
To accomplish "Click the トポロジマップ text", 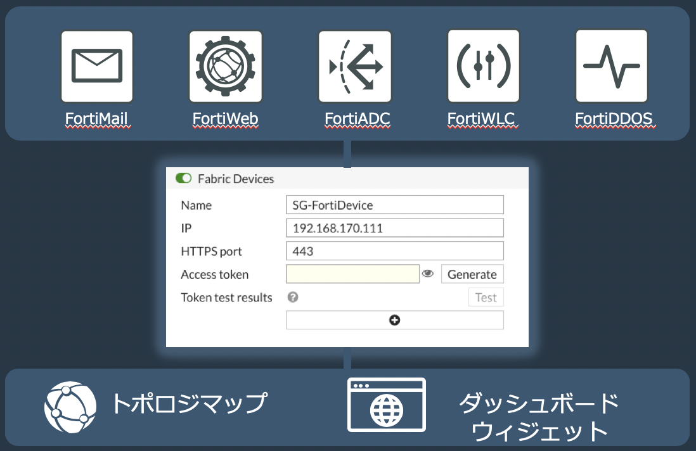I will [190, 403].
